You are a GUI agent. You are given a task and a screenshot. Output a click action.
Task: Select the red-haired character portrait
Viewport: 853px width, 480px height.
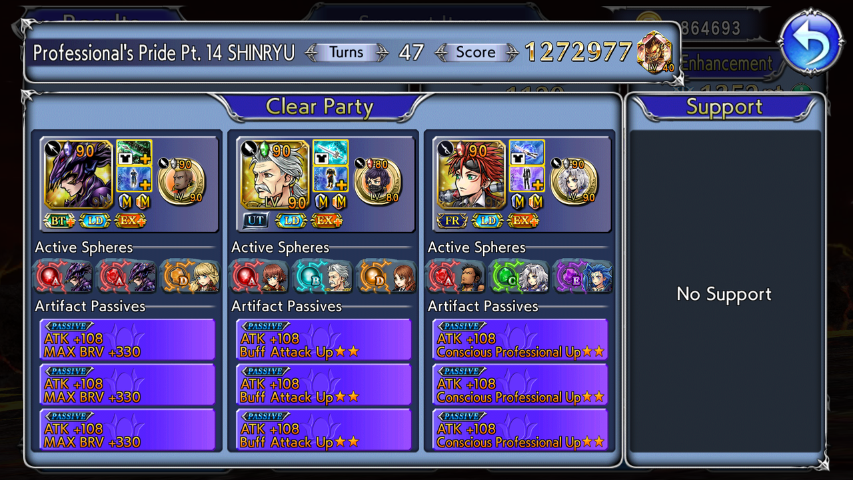pos(470,175)
